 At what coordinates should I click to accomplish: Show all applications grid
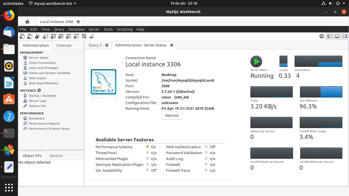pos(9,188)
